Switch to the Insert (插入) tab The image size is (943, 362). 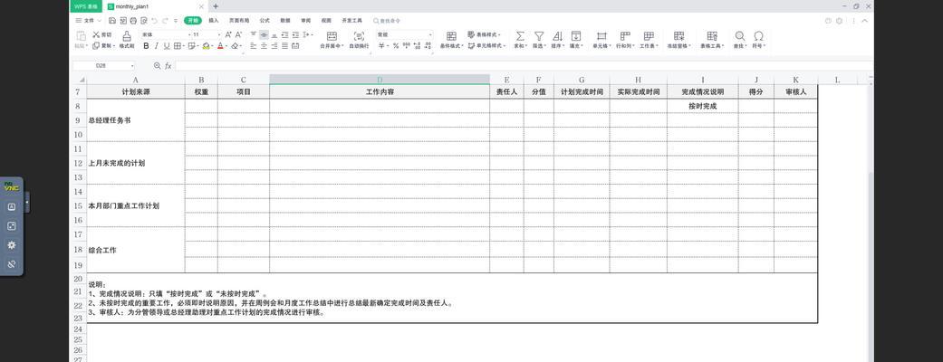[214, 21]
